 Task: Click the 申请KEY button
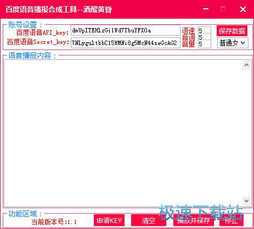pos(109,220)
